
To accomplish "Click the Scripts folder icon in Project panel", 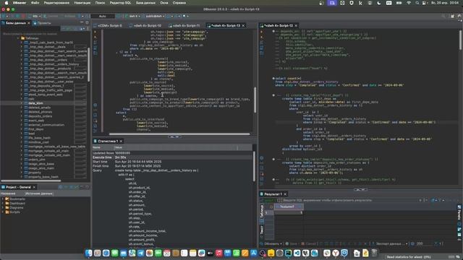I will (7, 212).
